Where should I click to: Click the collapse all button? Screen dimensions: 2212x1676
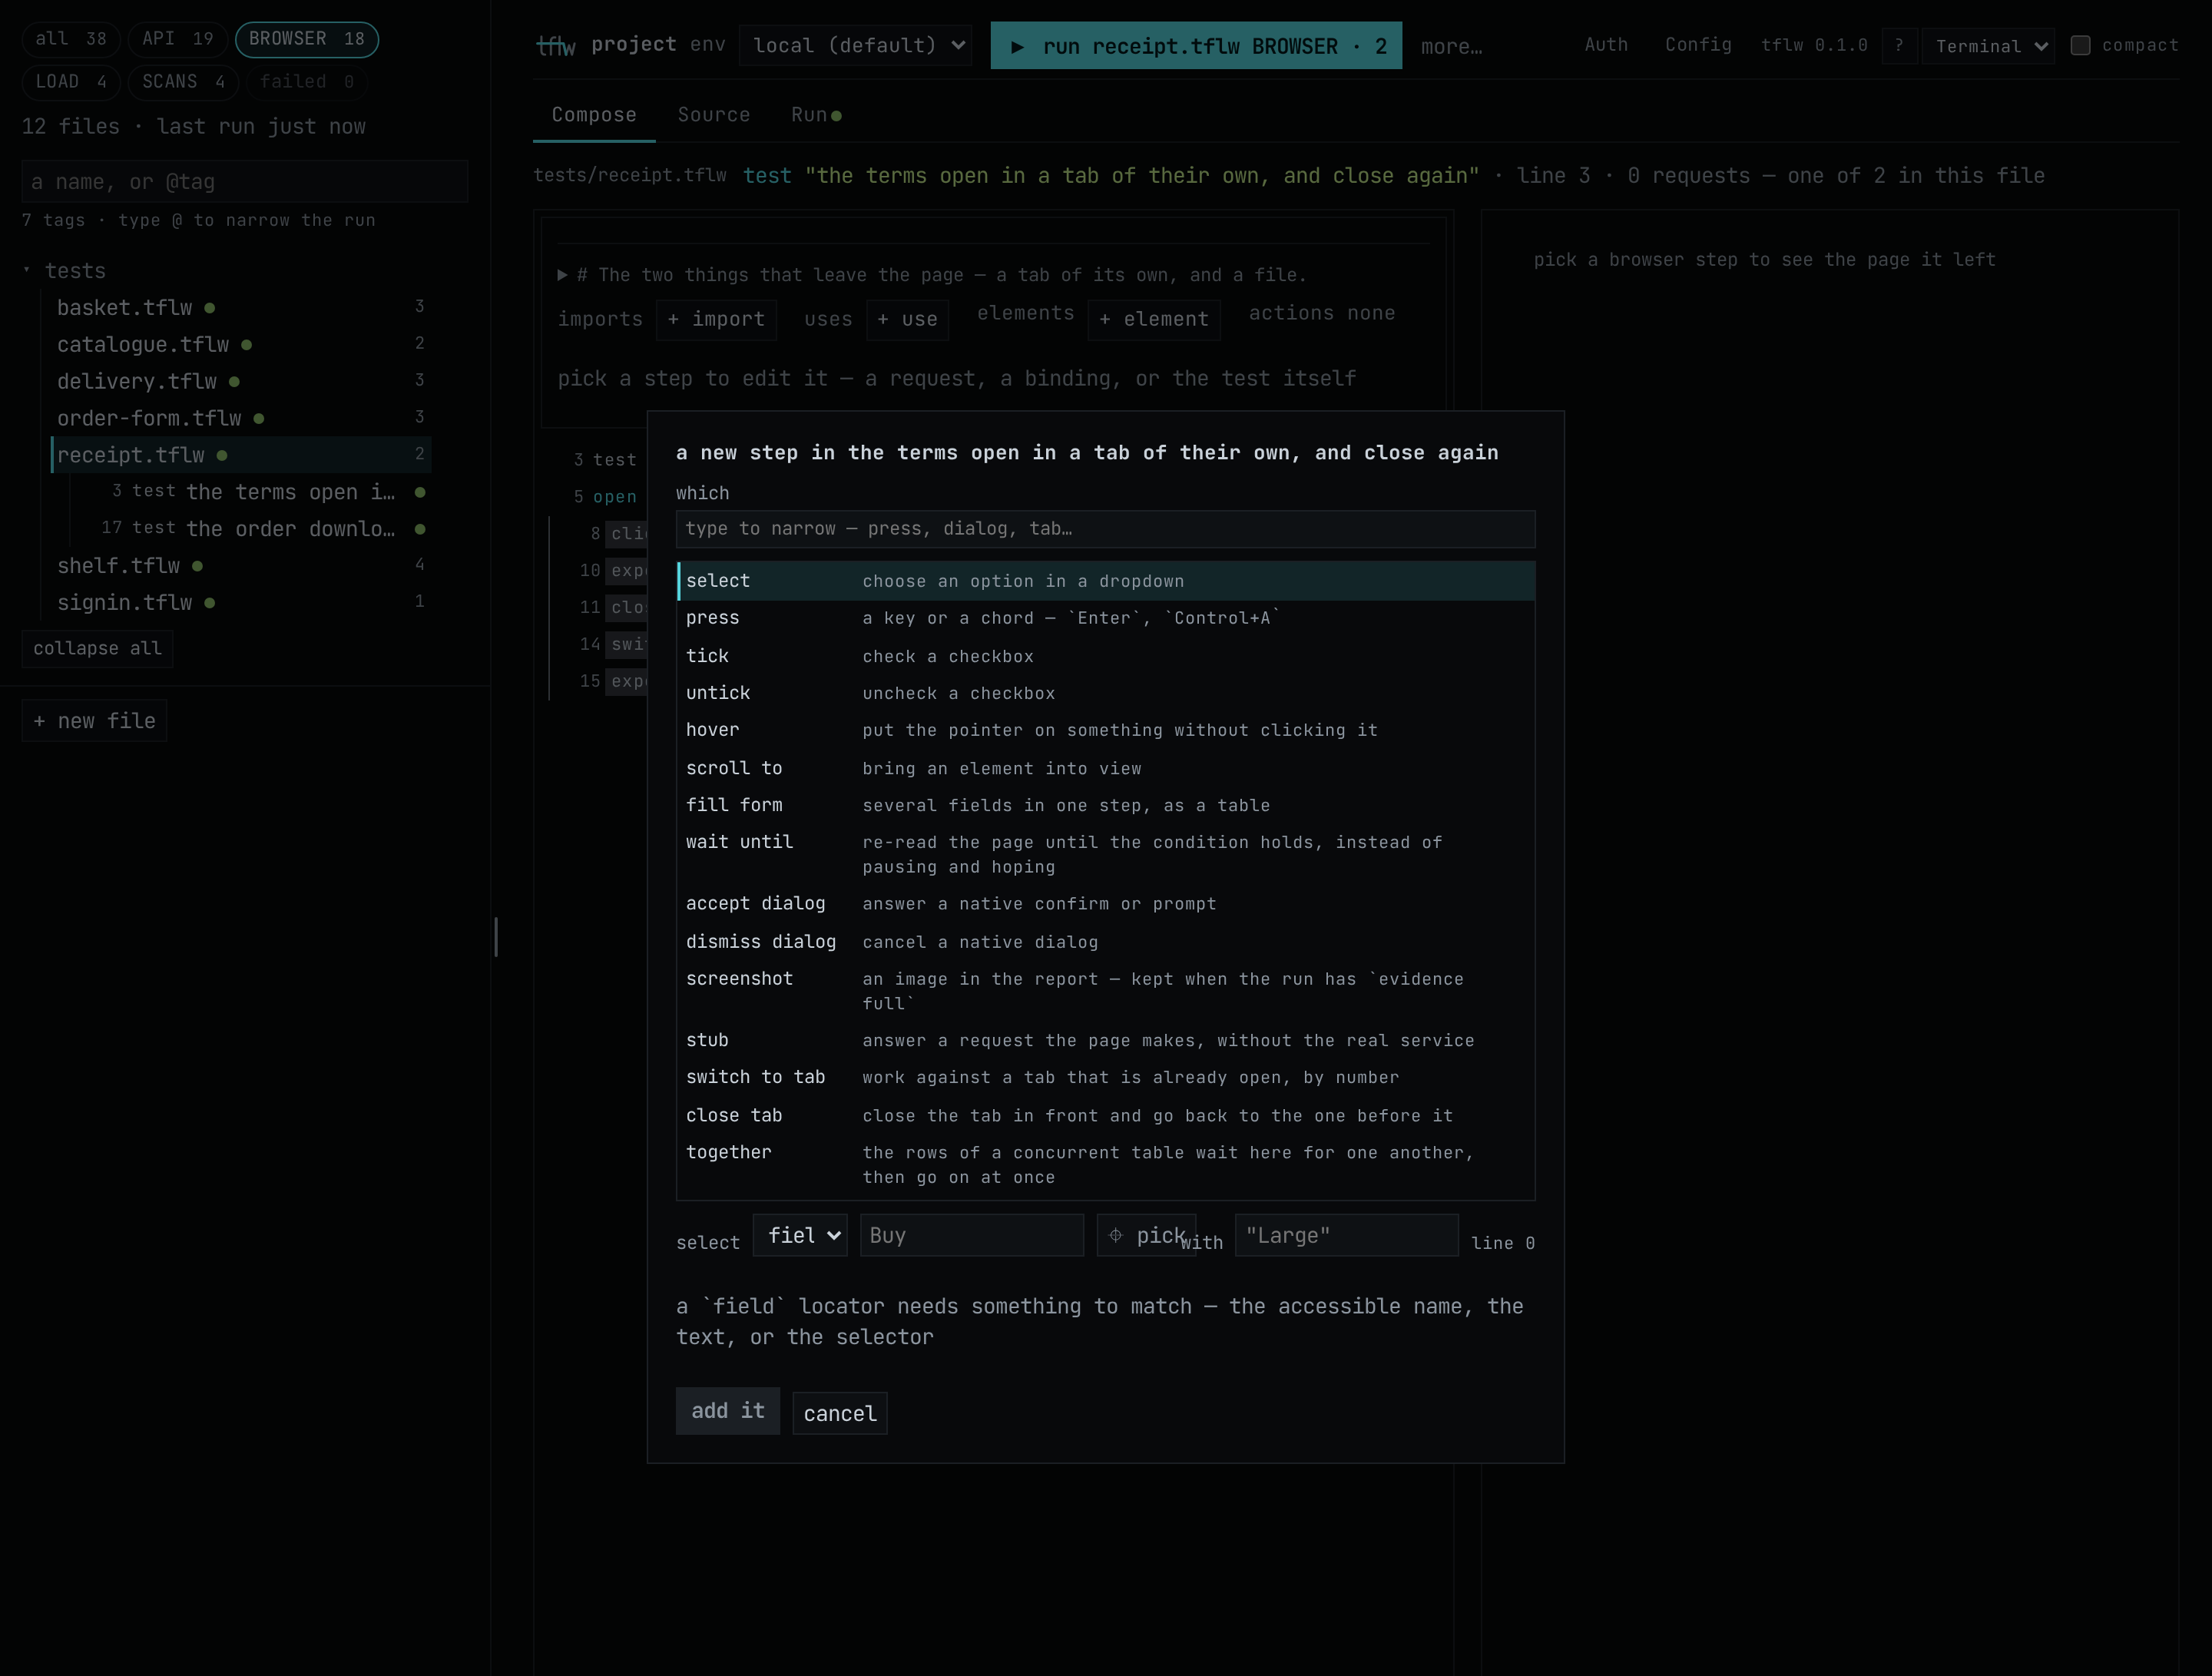point(97,648)
